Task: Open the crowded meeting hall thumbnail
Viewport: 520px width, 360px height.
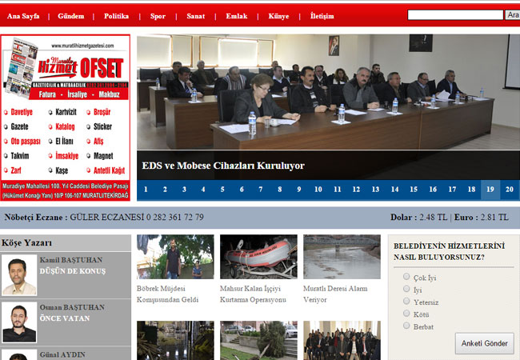Action: [x=342, y=341]
